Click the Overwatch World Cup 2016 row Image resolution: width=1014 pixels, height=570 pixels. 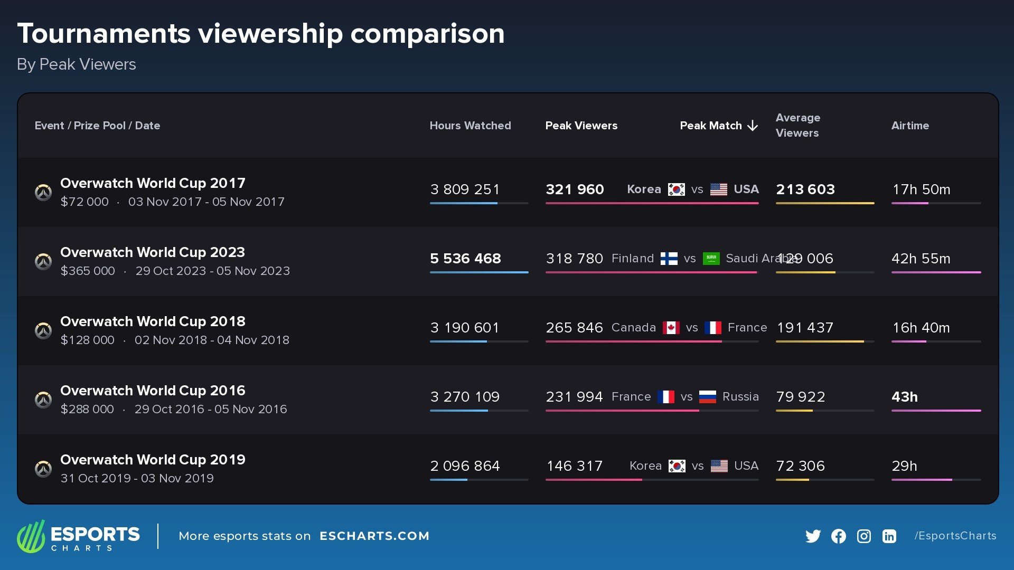pyautogui.click(x=508, y=400)
